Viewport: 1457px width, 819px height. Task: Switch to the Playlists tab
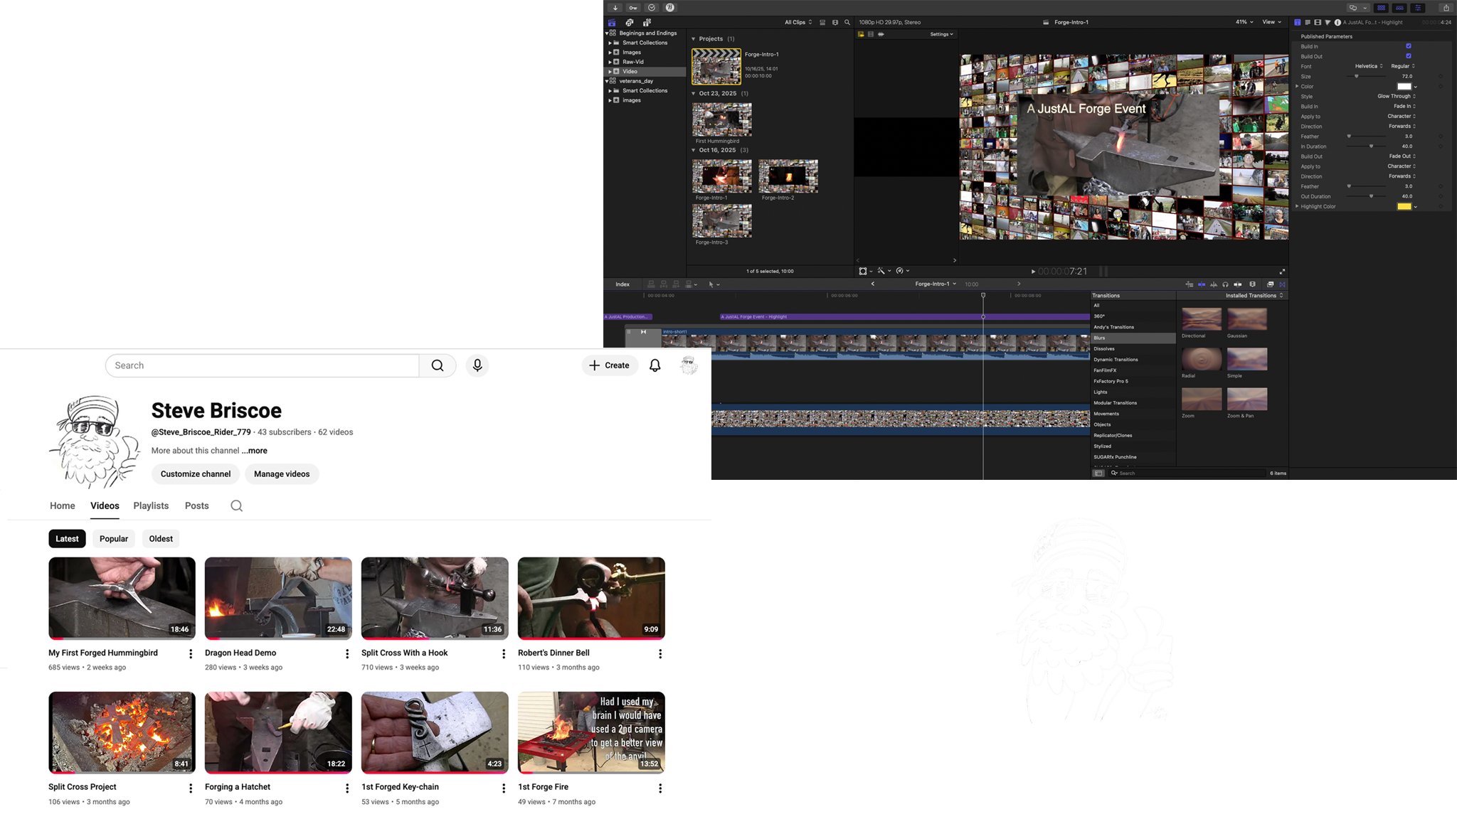click(x=151, y=505)
